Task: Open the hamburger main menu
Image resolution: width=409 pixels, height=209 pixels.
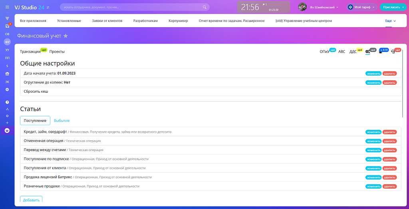Action: pyautogui.click(x=7, y=7)
